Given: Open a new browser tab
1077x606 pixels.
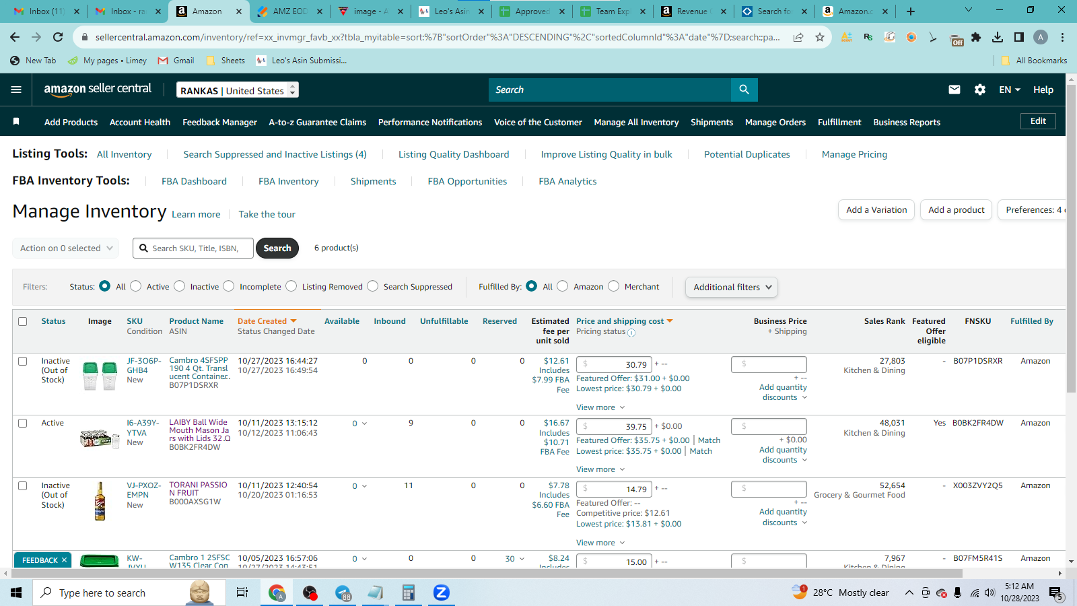Looking at the screenshot, I should pyautogui.click(x=911, y=11).
